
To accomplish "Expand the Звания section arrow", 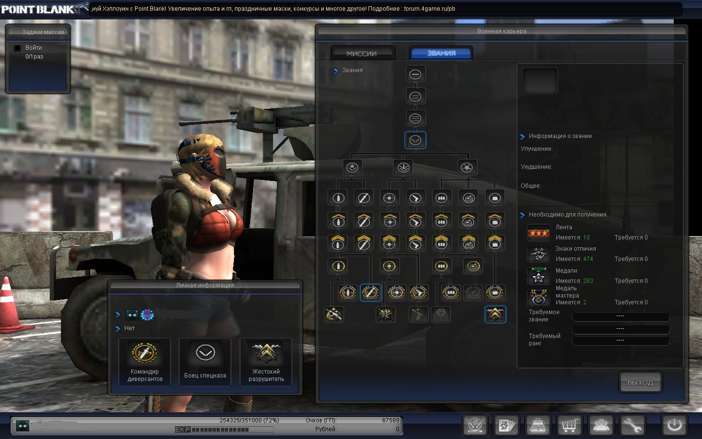I will (x=336, y=71).
